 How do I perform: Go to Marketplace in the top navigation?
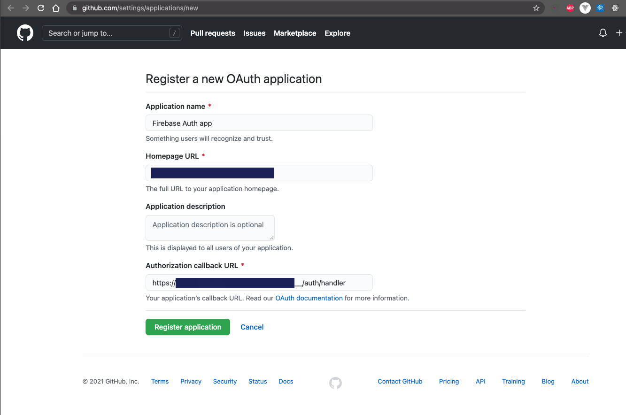click(x=295, y=33)
